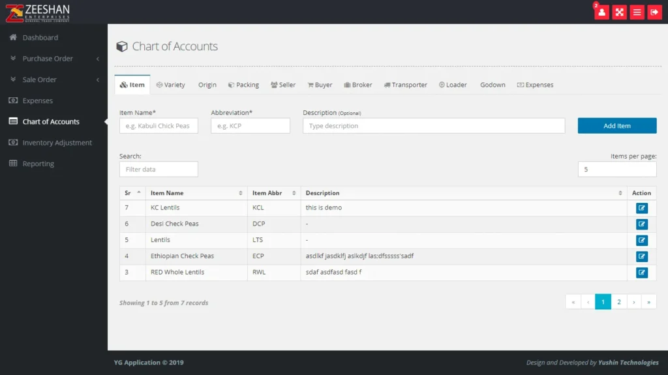668x375 pixels.
Task: Sort table by Item Name column
Action: click(196, 193)
